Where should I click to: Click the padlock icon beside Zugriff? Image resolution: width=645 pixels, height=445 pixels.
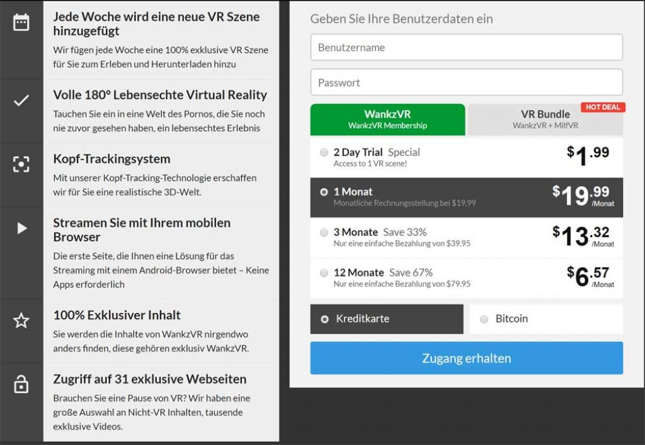point(21,384)
